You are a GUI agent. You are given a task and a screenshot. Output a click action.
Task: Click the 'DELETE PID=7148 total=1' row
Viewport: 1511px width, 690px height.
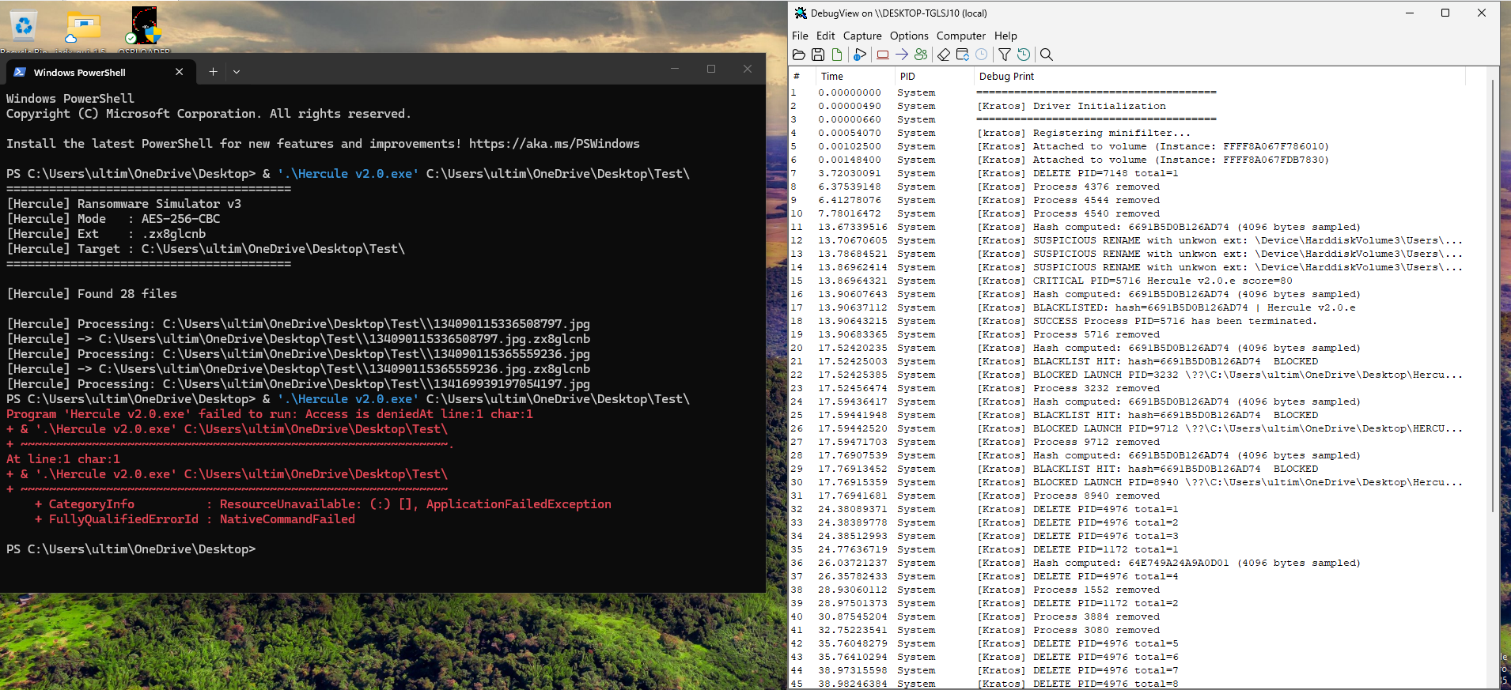pyautogui.click(x=1139, y=173)
